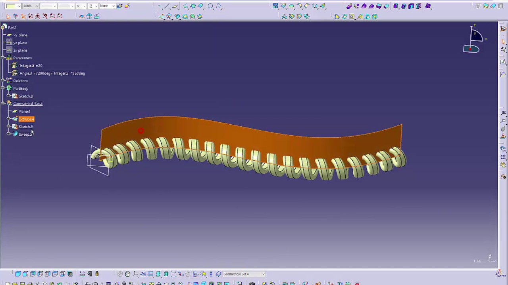This screenshot has height=285, width=508.
Task: Select Sweep.3 in the specification tree
Action: 25,134
